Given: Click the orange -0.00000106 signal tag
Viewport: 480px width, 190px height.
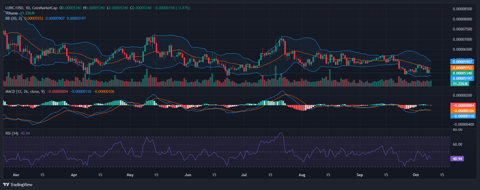Looking at the screenshot, I should [463, 111].
